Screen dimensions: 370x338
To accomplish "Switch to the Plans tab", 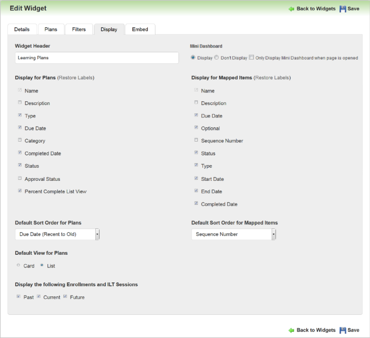I will point(51,29).
